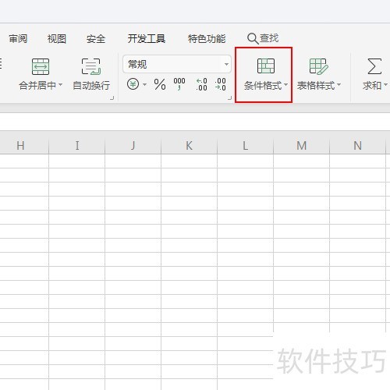
Task: Switch to the 审阅 tab
Action: pyautogui.click(x=18, y=38)
